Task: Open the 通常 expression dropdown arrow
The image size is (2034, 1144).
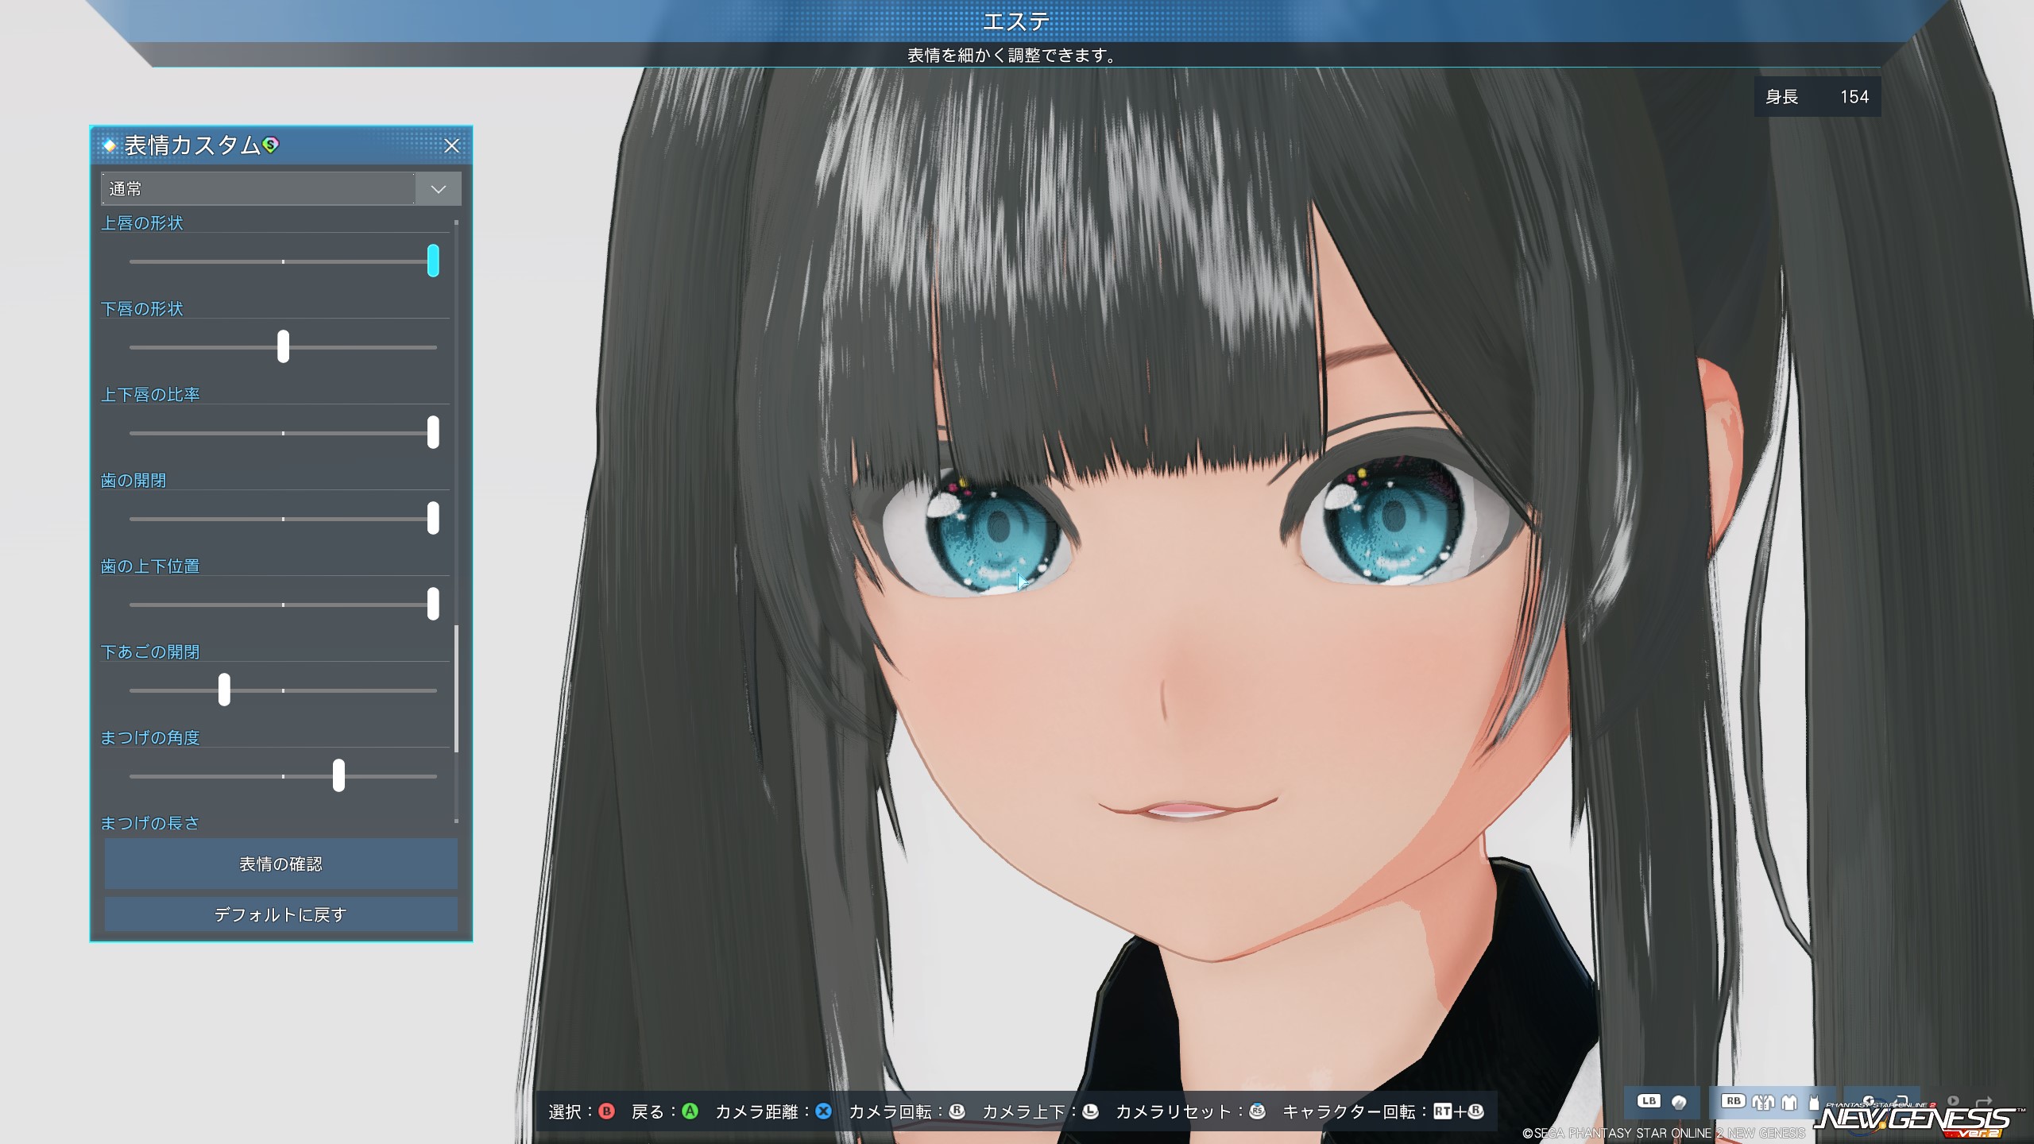Action: [x=438, y=189]
